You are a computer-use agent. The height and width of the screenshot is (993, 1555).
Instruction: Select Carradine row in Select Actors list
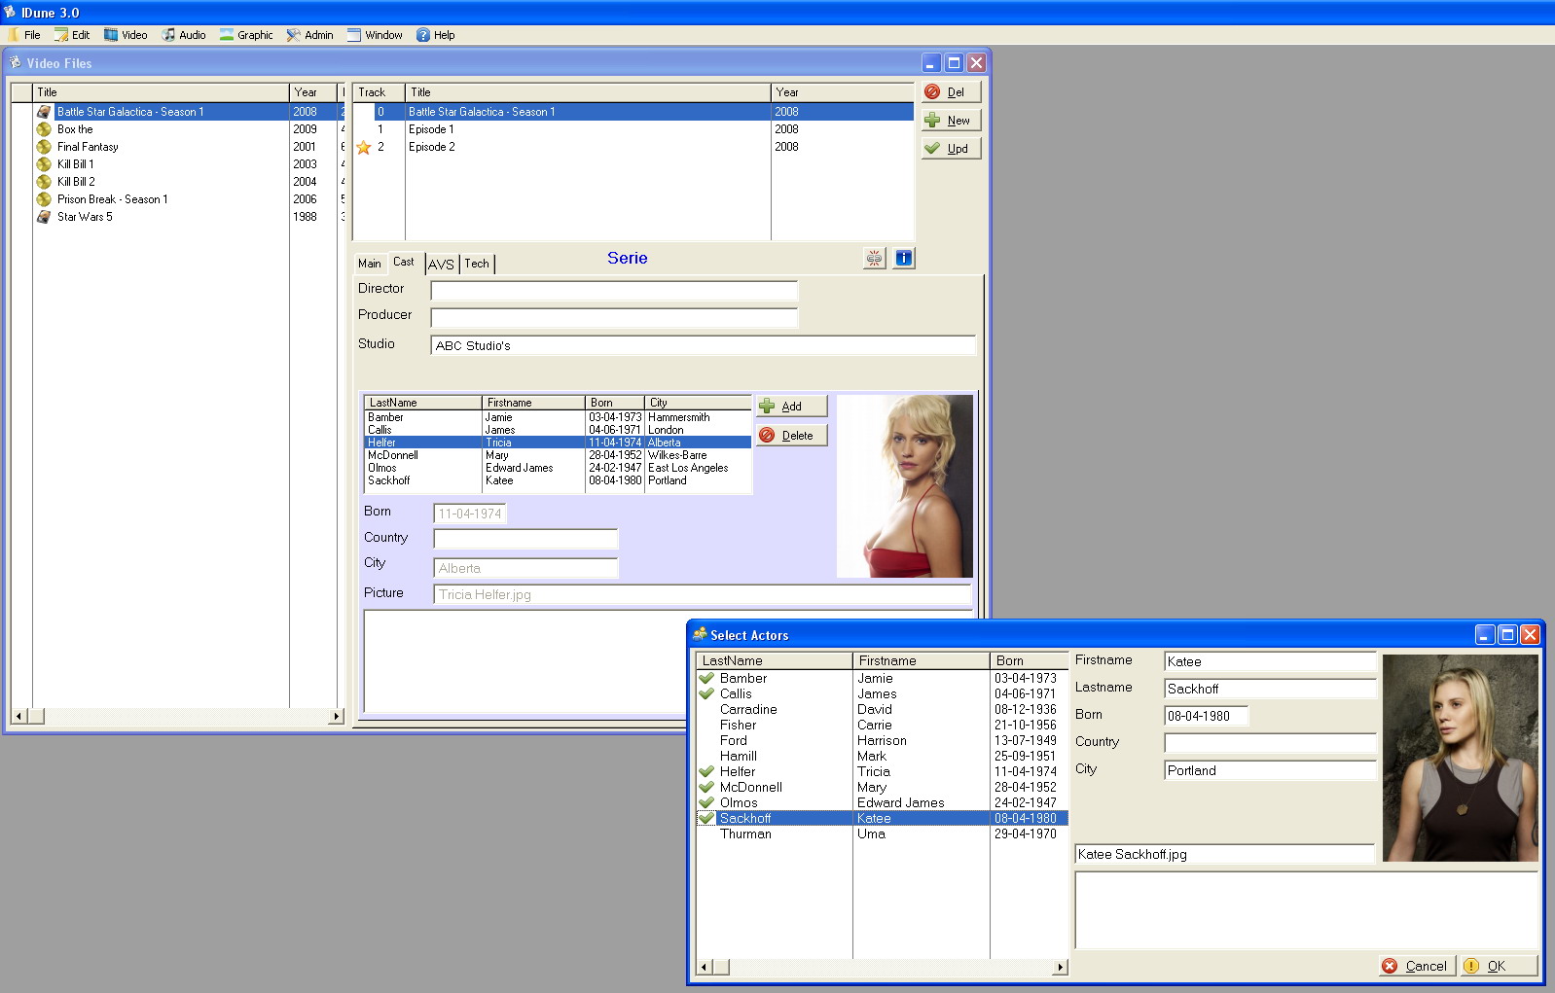pyautogui.click(x=883, y=710)
